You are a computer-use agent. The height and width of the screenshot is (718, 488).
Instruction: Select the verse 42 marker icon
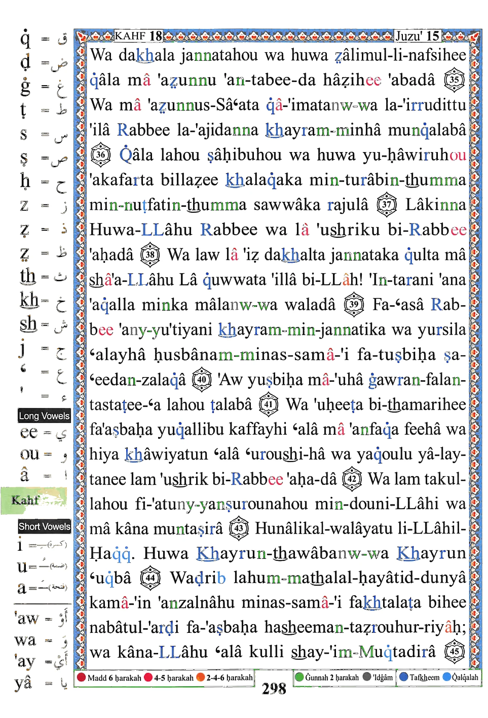coord(352,479)
